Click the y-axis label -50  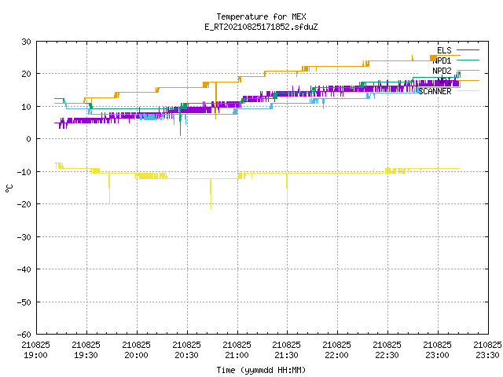(x=24, y=302)
